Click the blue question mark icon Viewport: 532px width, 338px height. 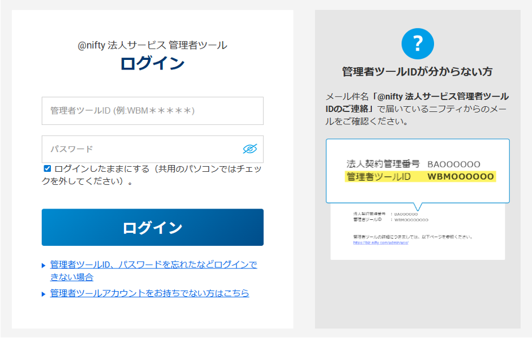point(417,44)
